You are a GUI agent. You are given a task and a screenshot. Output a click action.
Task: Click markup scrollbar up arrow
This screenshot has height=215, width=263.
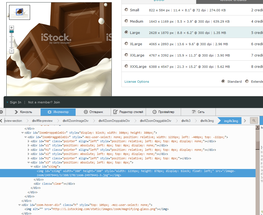(257, 127)
